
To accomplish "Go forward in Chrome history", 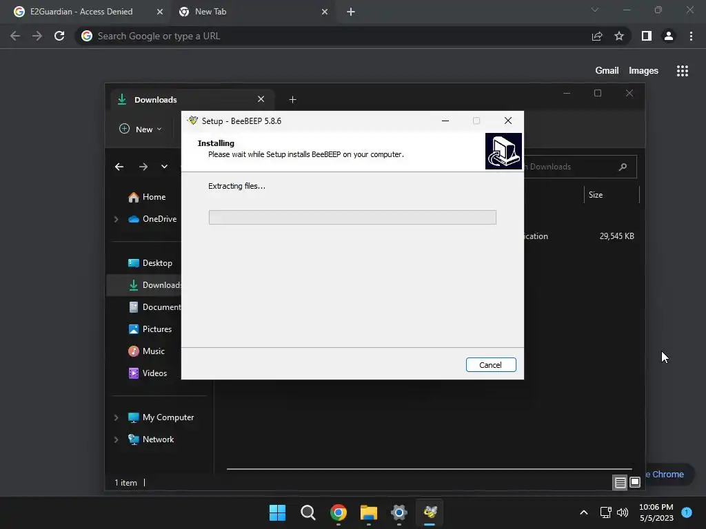I will point(37,36).
